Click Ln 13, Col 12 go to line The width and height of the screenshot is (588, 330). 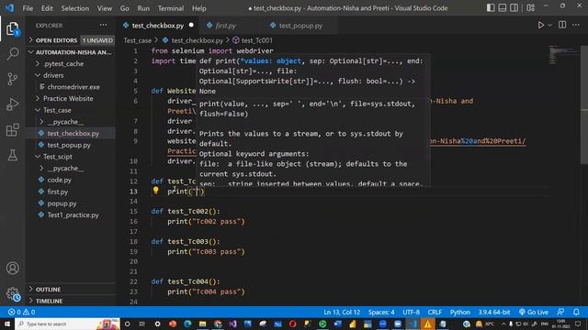point(342,312)
